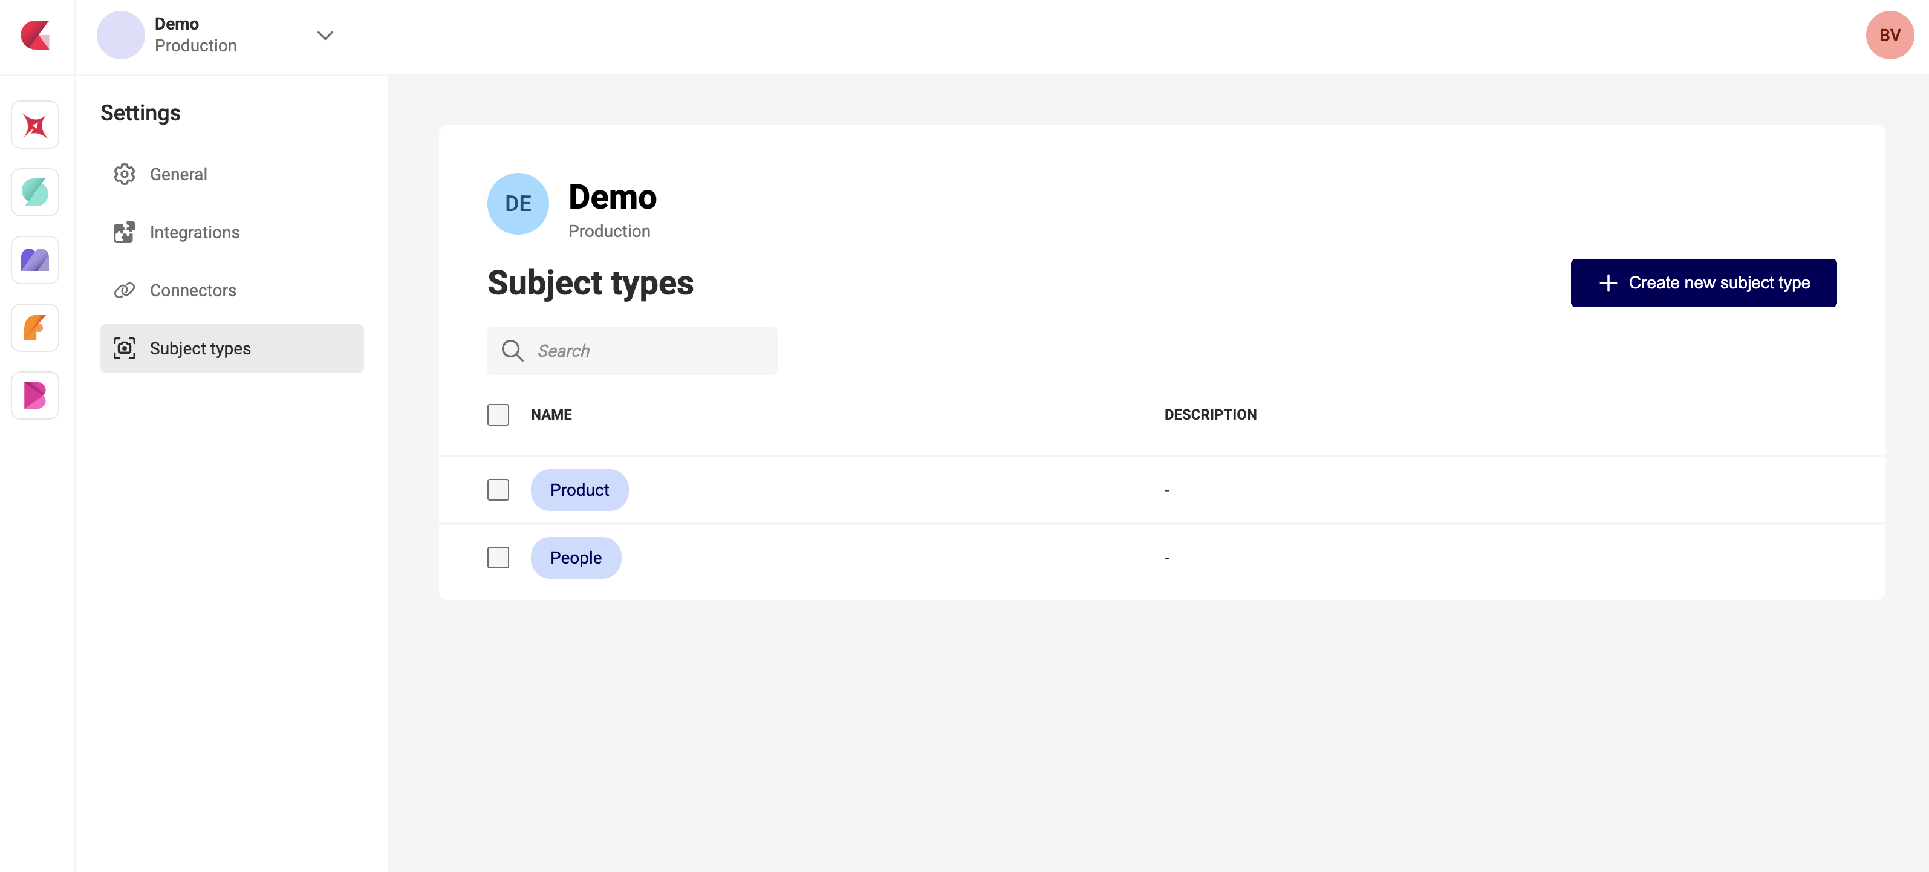Select all rows with the header checkbox
The image size is (1929, 872).
click(498, 414)
